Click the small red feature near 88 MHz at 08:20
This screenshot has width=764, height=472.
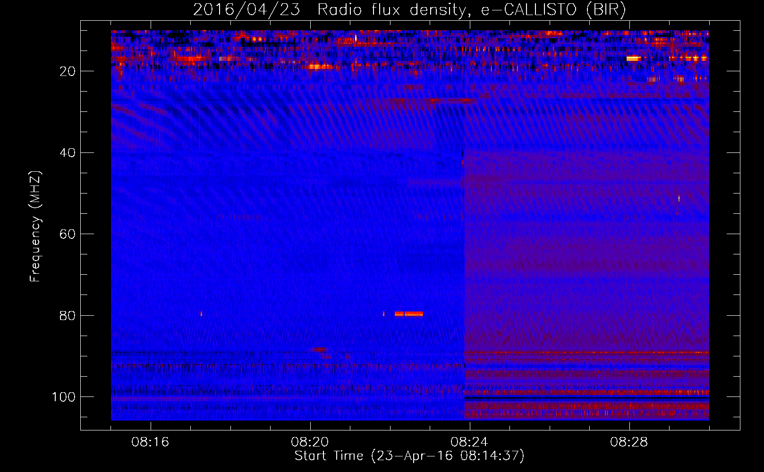click(320, 350)
